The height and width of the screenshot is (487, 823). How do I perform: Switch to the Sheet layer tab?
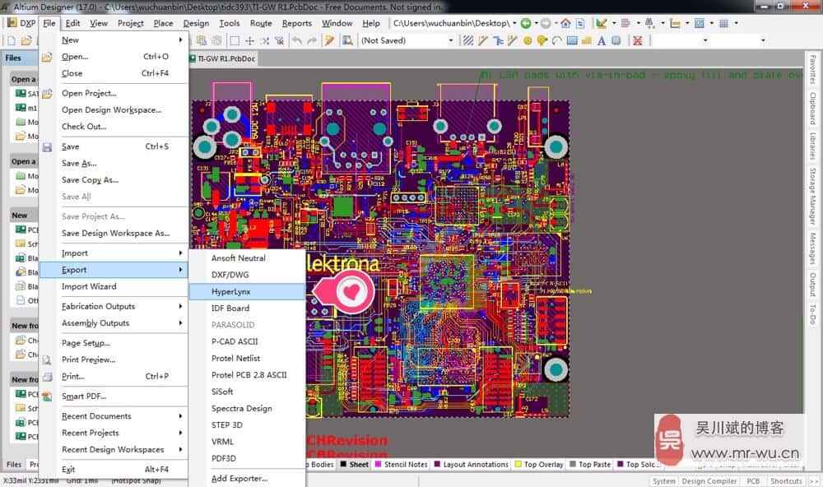coord(354,465)
